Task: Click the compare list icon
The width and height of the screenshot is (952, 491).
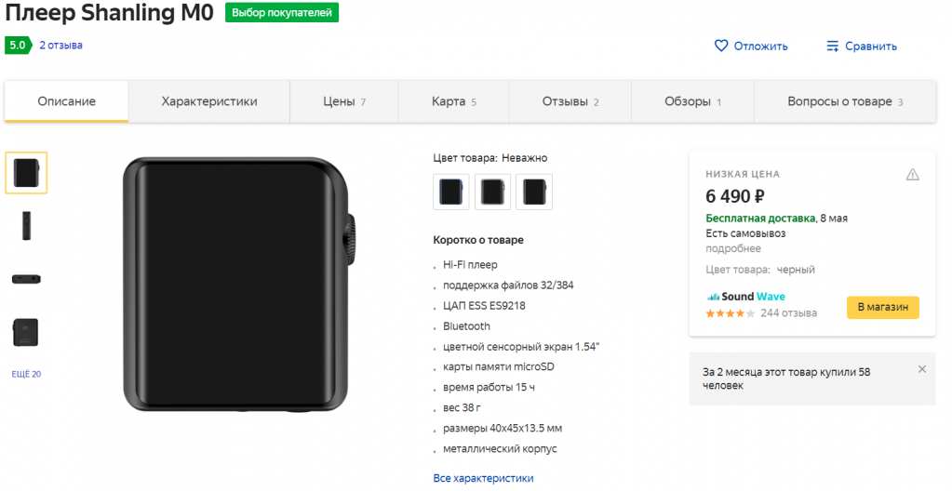Action: coord(833,46)
